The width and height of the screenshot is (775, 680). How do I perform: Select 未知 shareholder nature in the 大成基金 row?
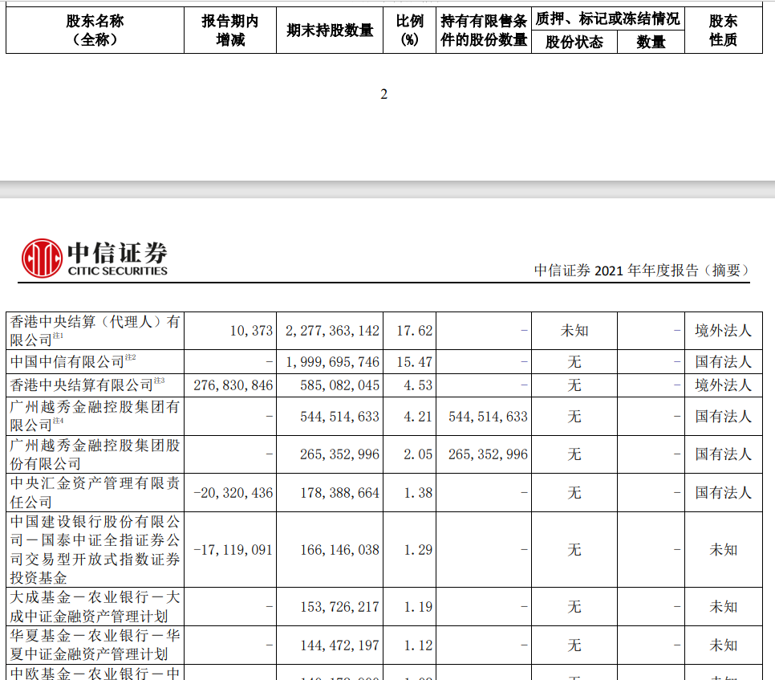point(724,607)
